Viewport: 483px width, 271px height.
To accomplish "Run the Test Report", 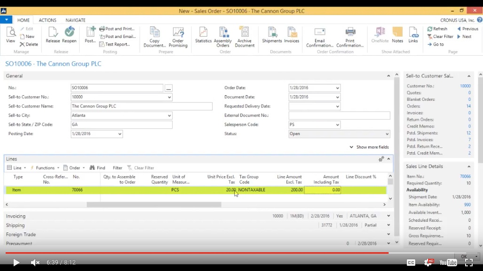I will [115, 44].
